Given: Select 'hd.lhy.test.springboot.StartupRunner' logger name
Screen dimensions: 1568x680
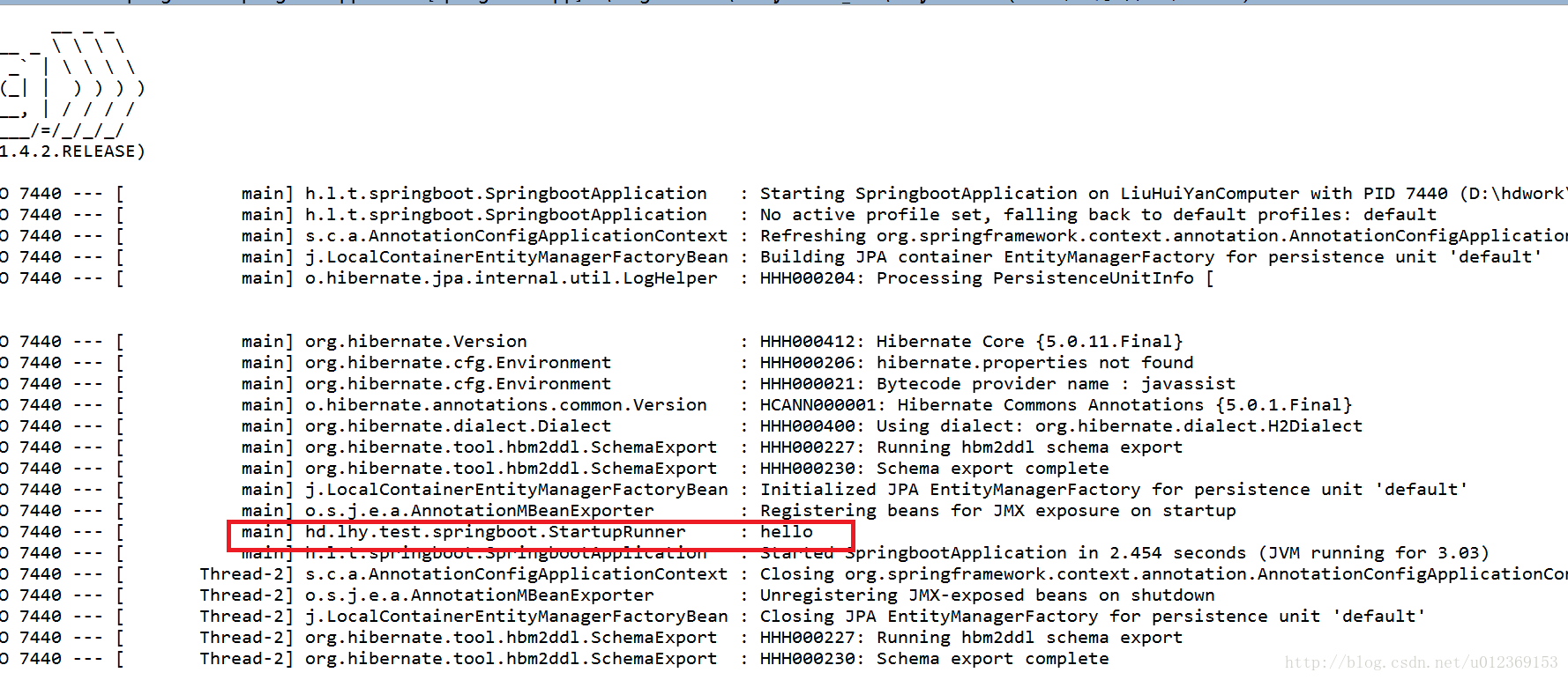Looking at the screenshot, I should (496, 532).
